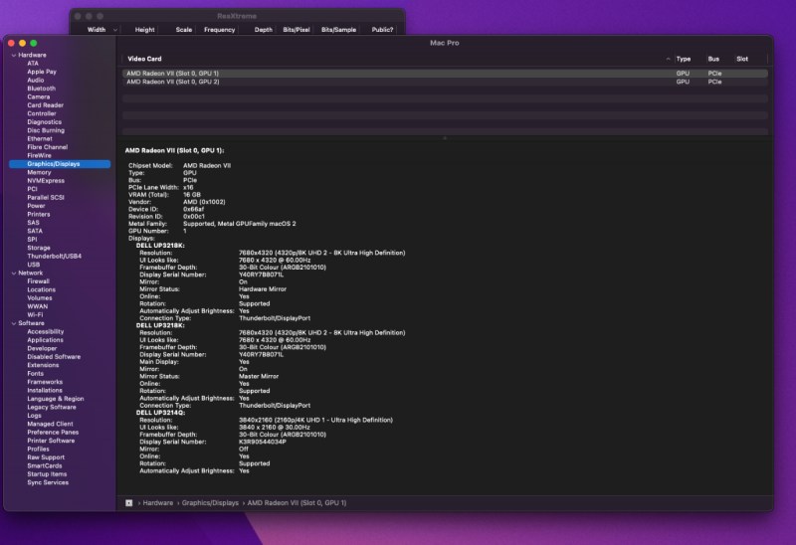Click Graphics/Displays in the bottom path bar

coord(210,503)
